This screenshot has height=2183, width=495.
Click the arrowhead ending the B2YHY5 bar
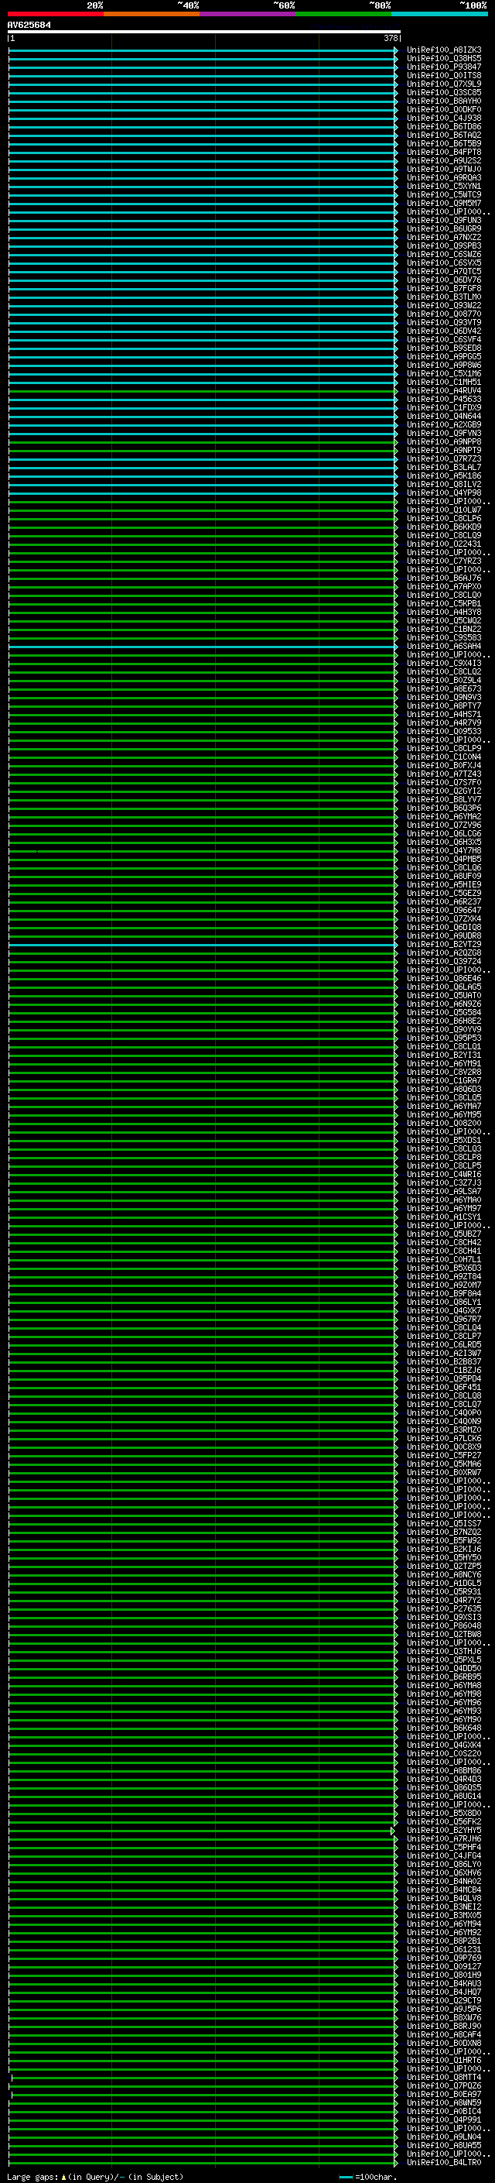(393, 1831)
